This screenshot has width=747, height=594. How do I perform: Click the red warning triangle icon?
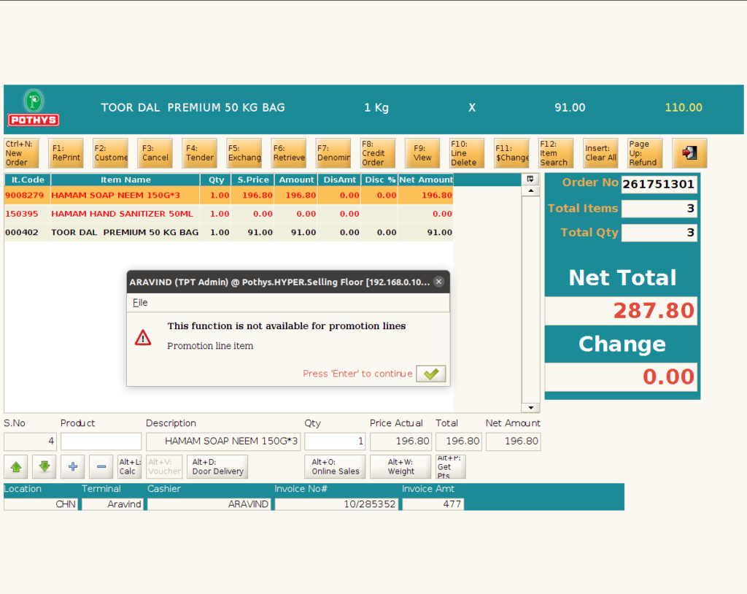coord(143,338)
